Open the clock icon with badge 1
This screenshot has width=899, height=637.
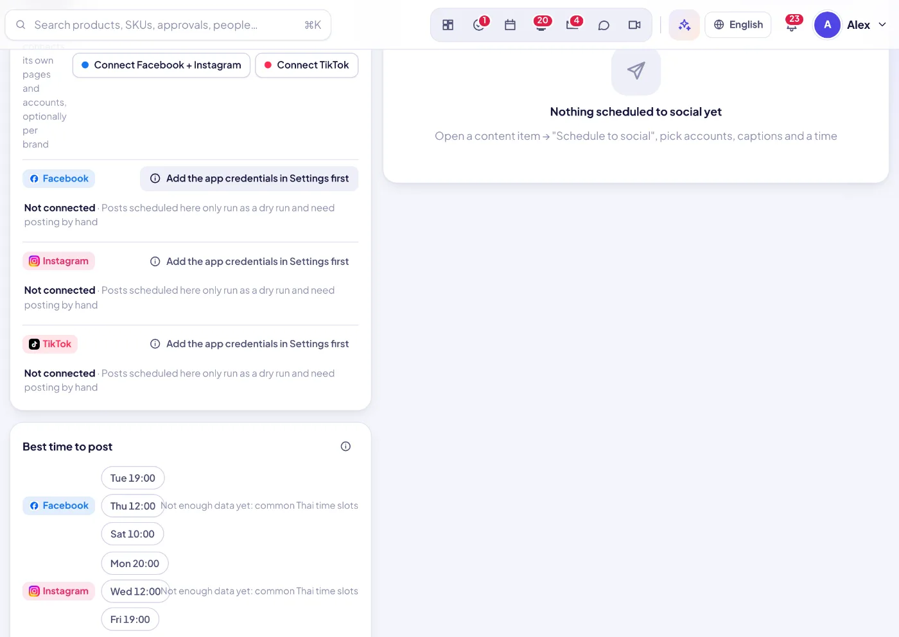pos(479,25)
